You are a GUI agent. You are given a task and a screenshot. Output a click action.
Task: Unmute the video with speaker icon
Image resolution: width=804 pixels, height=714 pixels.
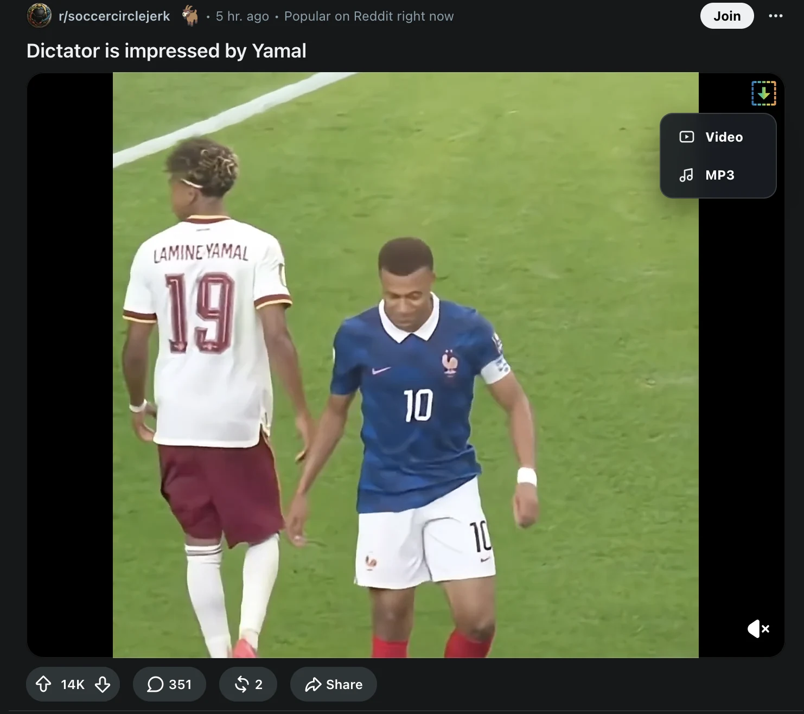tap(758, 629)
